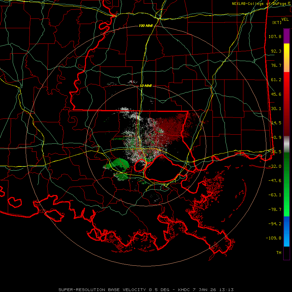Image resolution: width=292 pixels, height=292 pixels.
Task: Click the 76.7 velocity scale value
Action: 276,65
